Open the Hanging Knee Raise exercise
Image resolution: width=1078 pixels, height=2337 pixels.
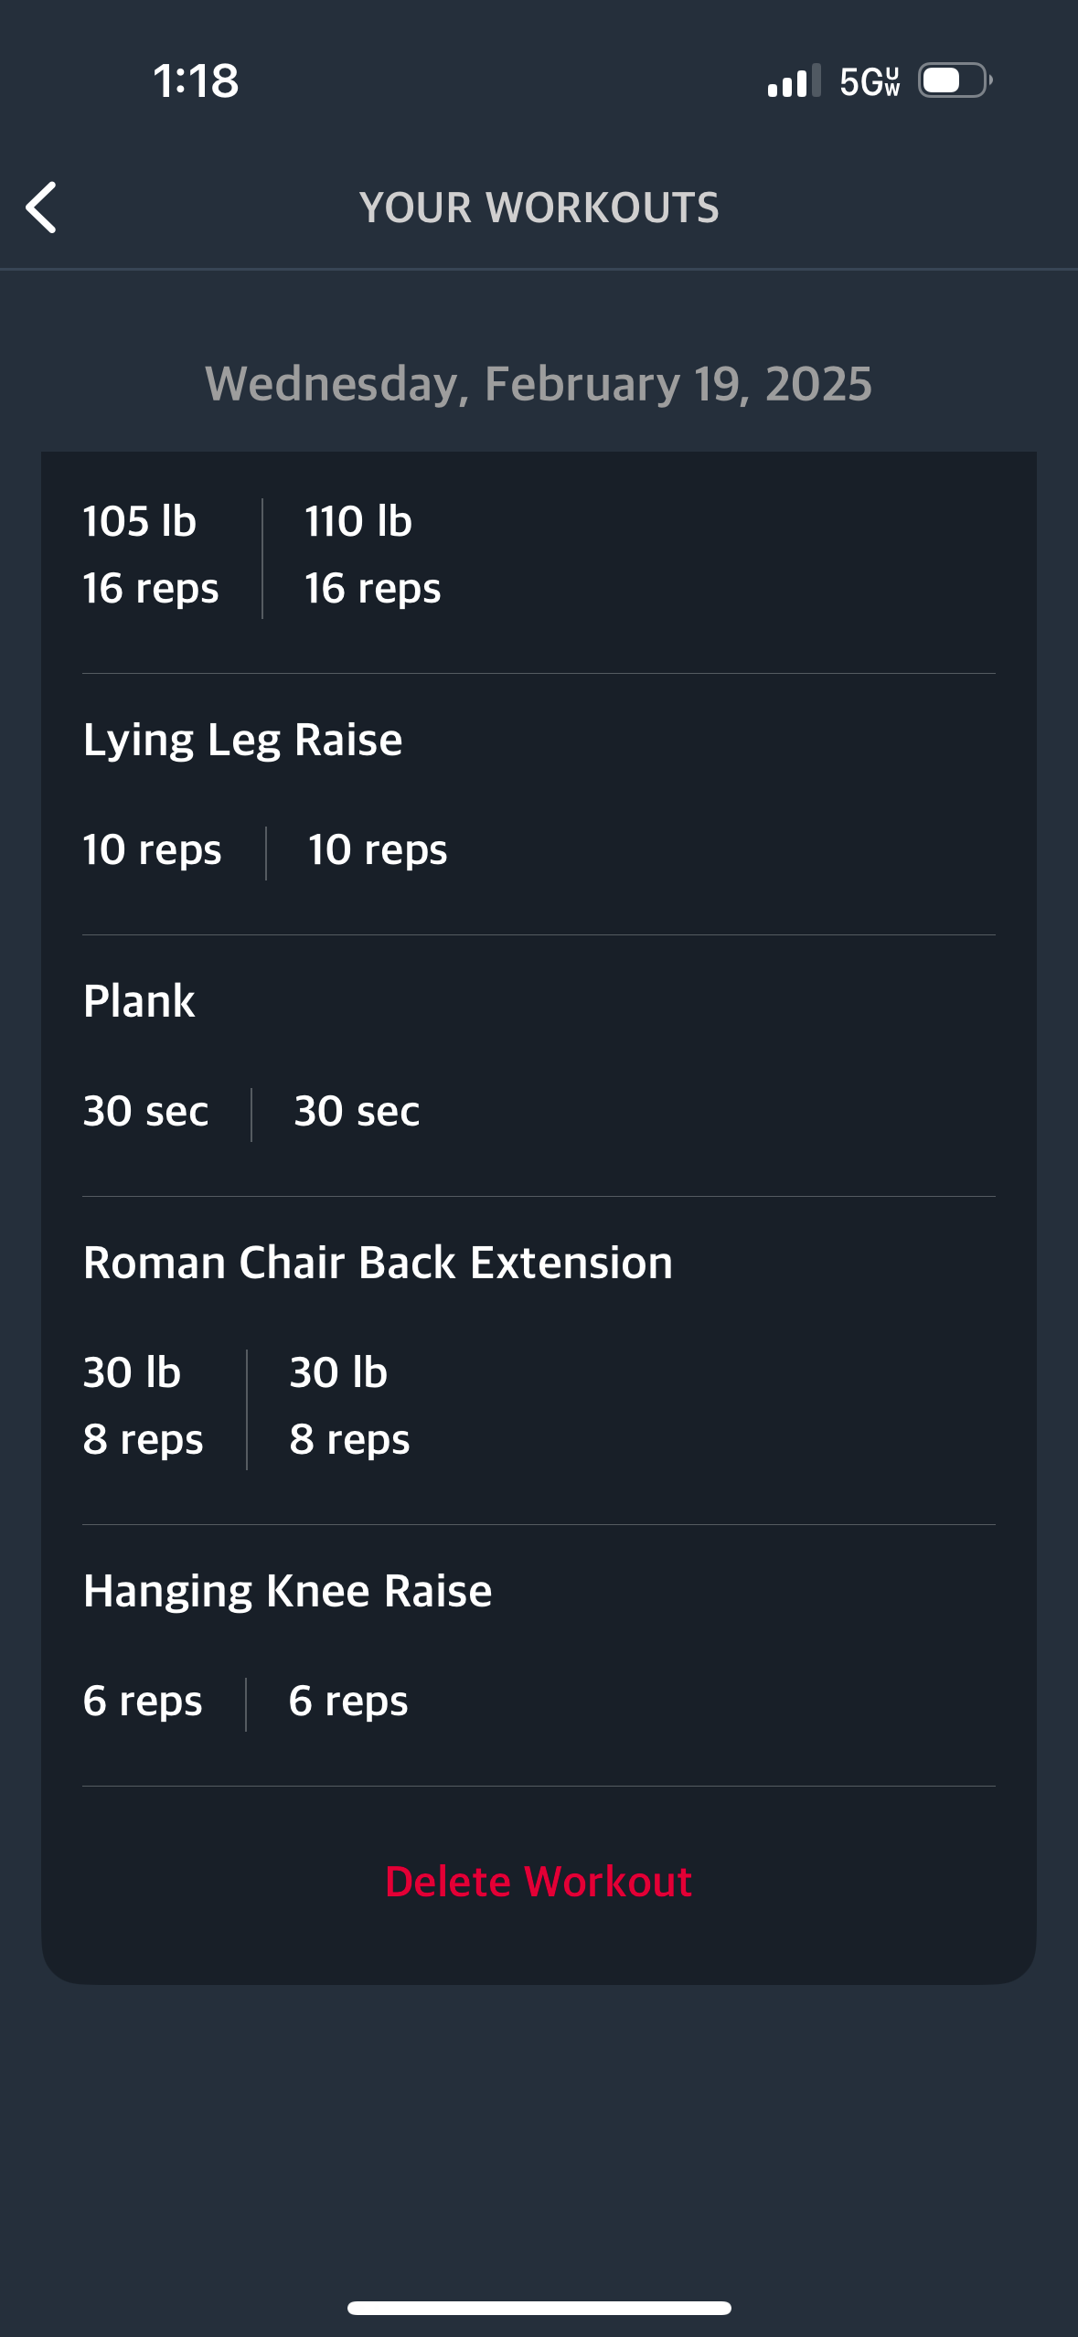287,1590
